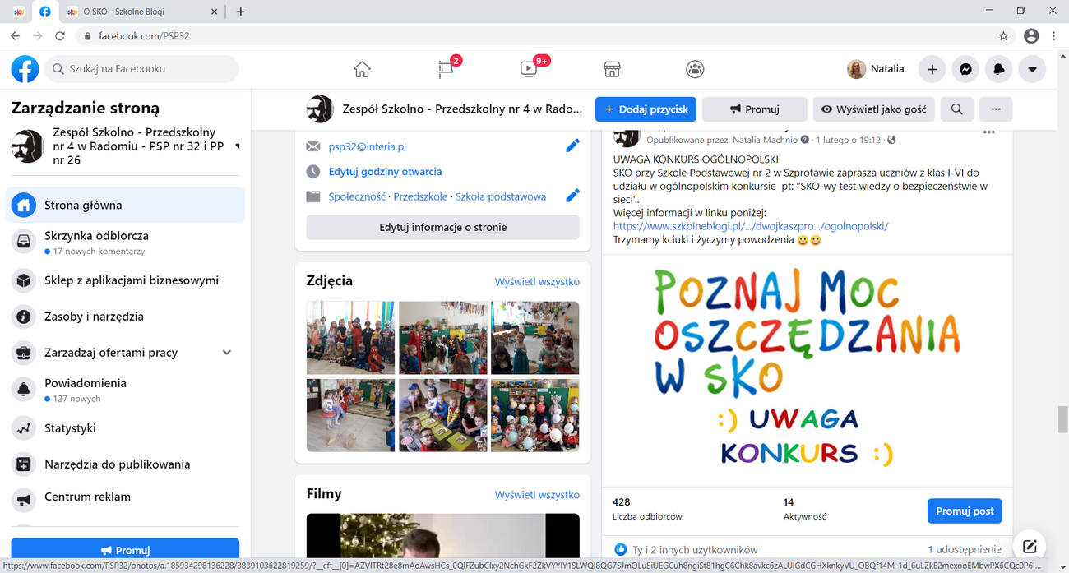Screen dimensions: 1069x573
Task: Open Chrome profile avatar icon
Action: click(x=1031, y=36)
